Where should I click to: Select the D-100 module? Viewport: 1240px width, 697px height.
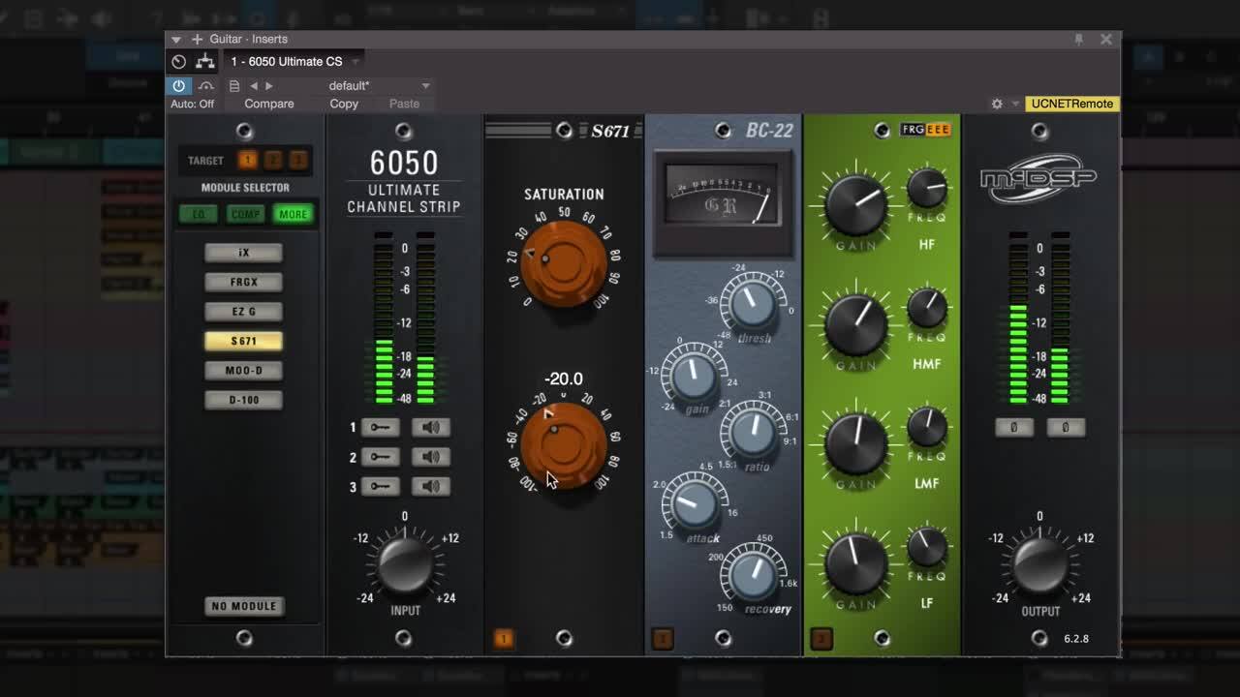(x=243, y=400)
